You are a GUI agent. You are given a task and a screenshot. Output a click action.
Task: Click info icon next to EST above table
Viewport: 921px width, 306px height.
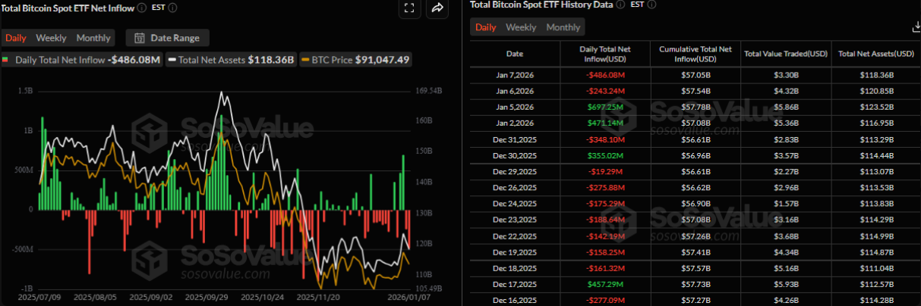point(651,5)
